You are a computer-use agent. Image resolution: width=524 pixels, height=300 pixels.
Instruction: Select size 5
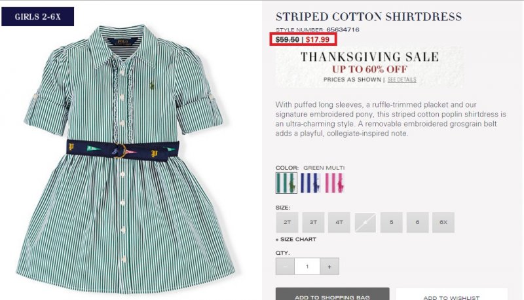tap(391, 222)
